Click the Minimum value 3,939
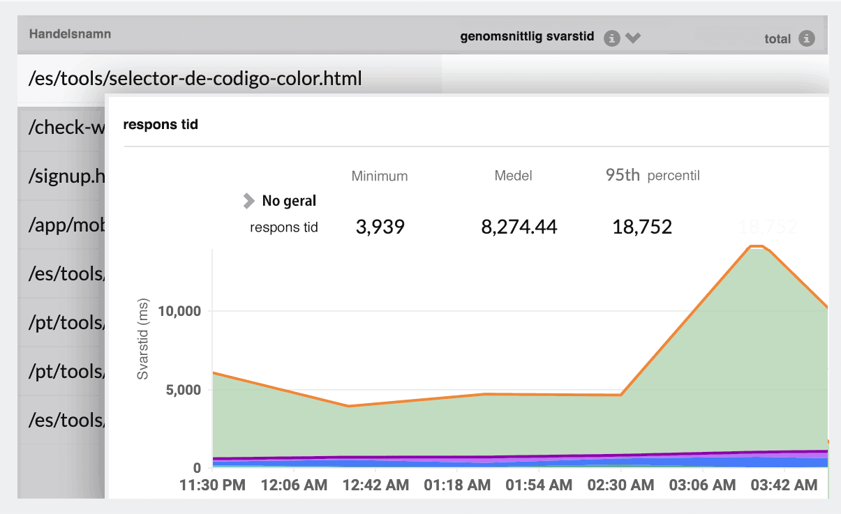This screenshot has width=841, height=514. tap(379, 226)
